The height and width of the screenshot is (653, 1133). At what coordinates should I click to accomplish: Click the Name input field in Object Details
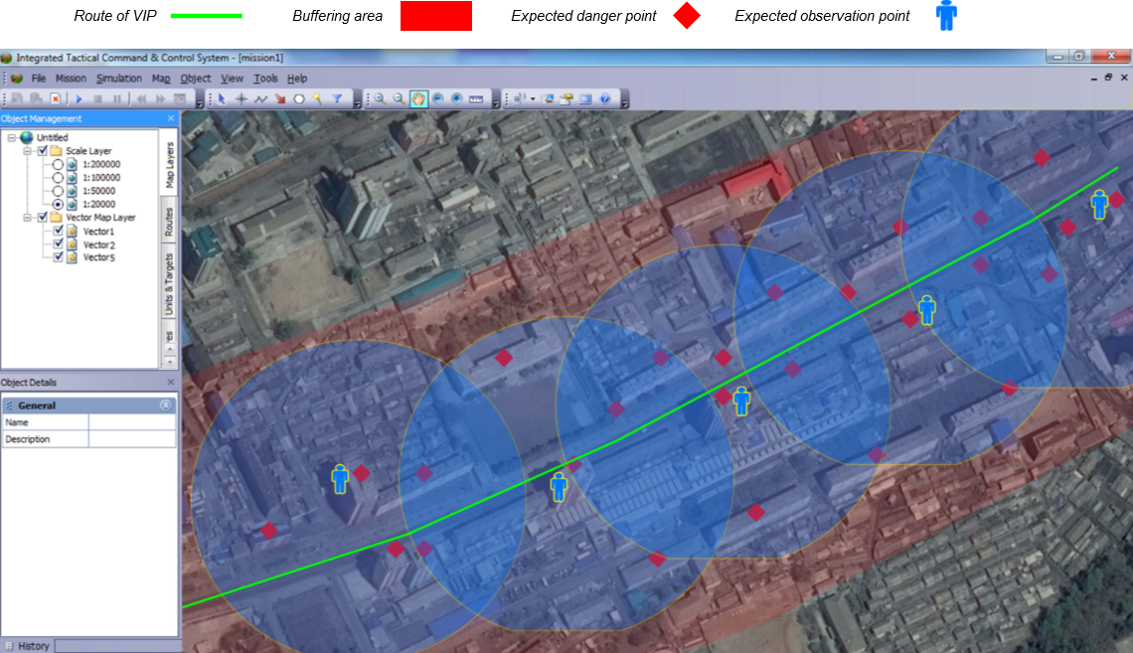[x=131, y=421]
